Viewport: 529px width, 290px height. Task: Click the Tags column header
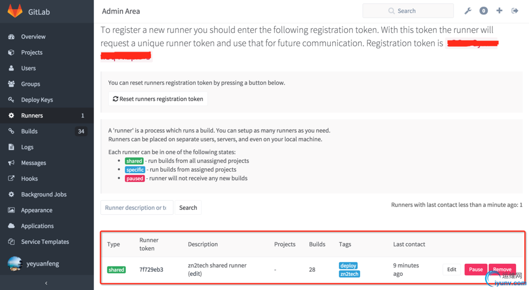click(345, 244)
